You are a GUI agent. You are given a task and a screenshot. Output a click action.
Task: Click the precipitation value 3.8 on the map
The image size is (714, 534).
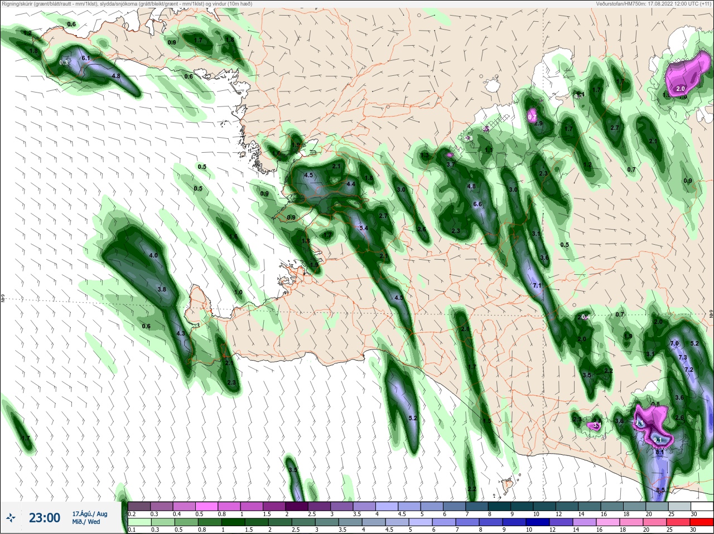(x=162, y=289)
